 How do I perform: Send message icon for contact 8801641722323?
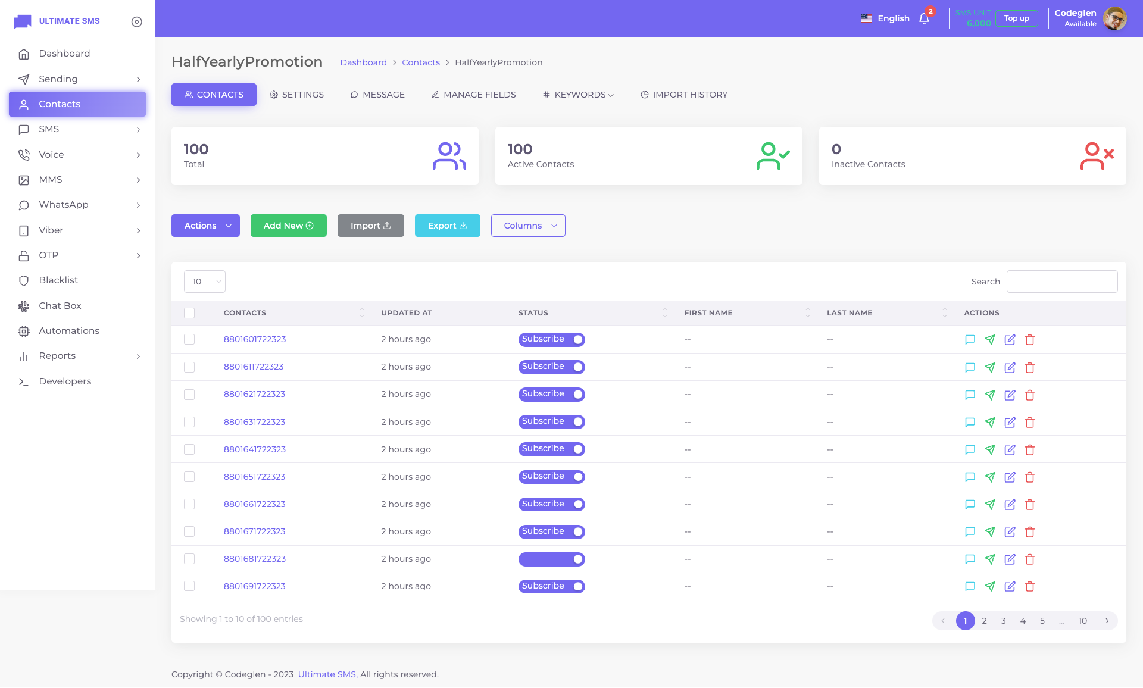coord(989,449)
